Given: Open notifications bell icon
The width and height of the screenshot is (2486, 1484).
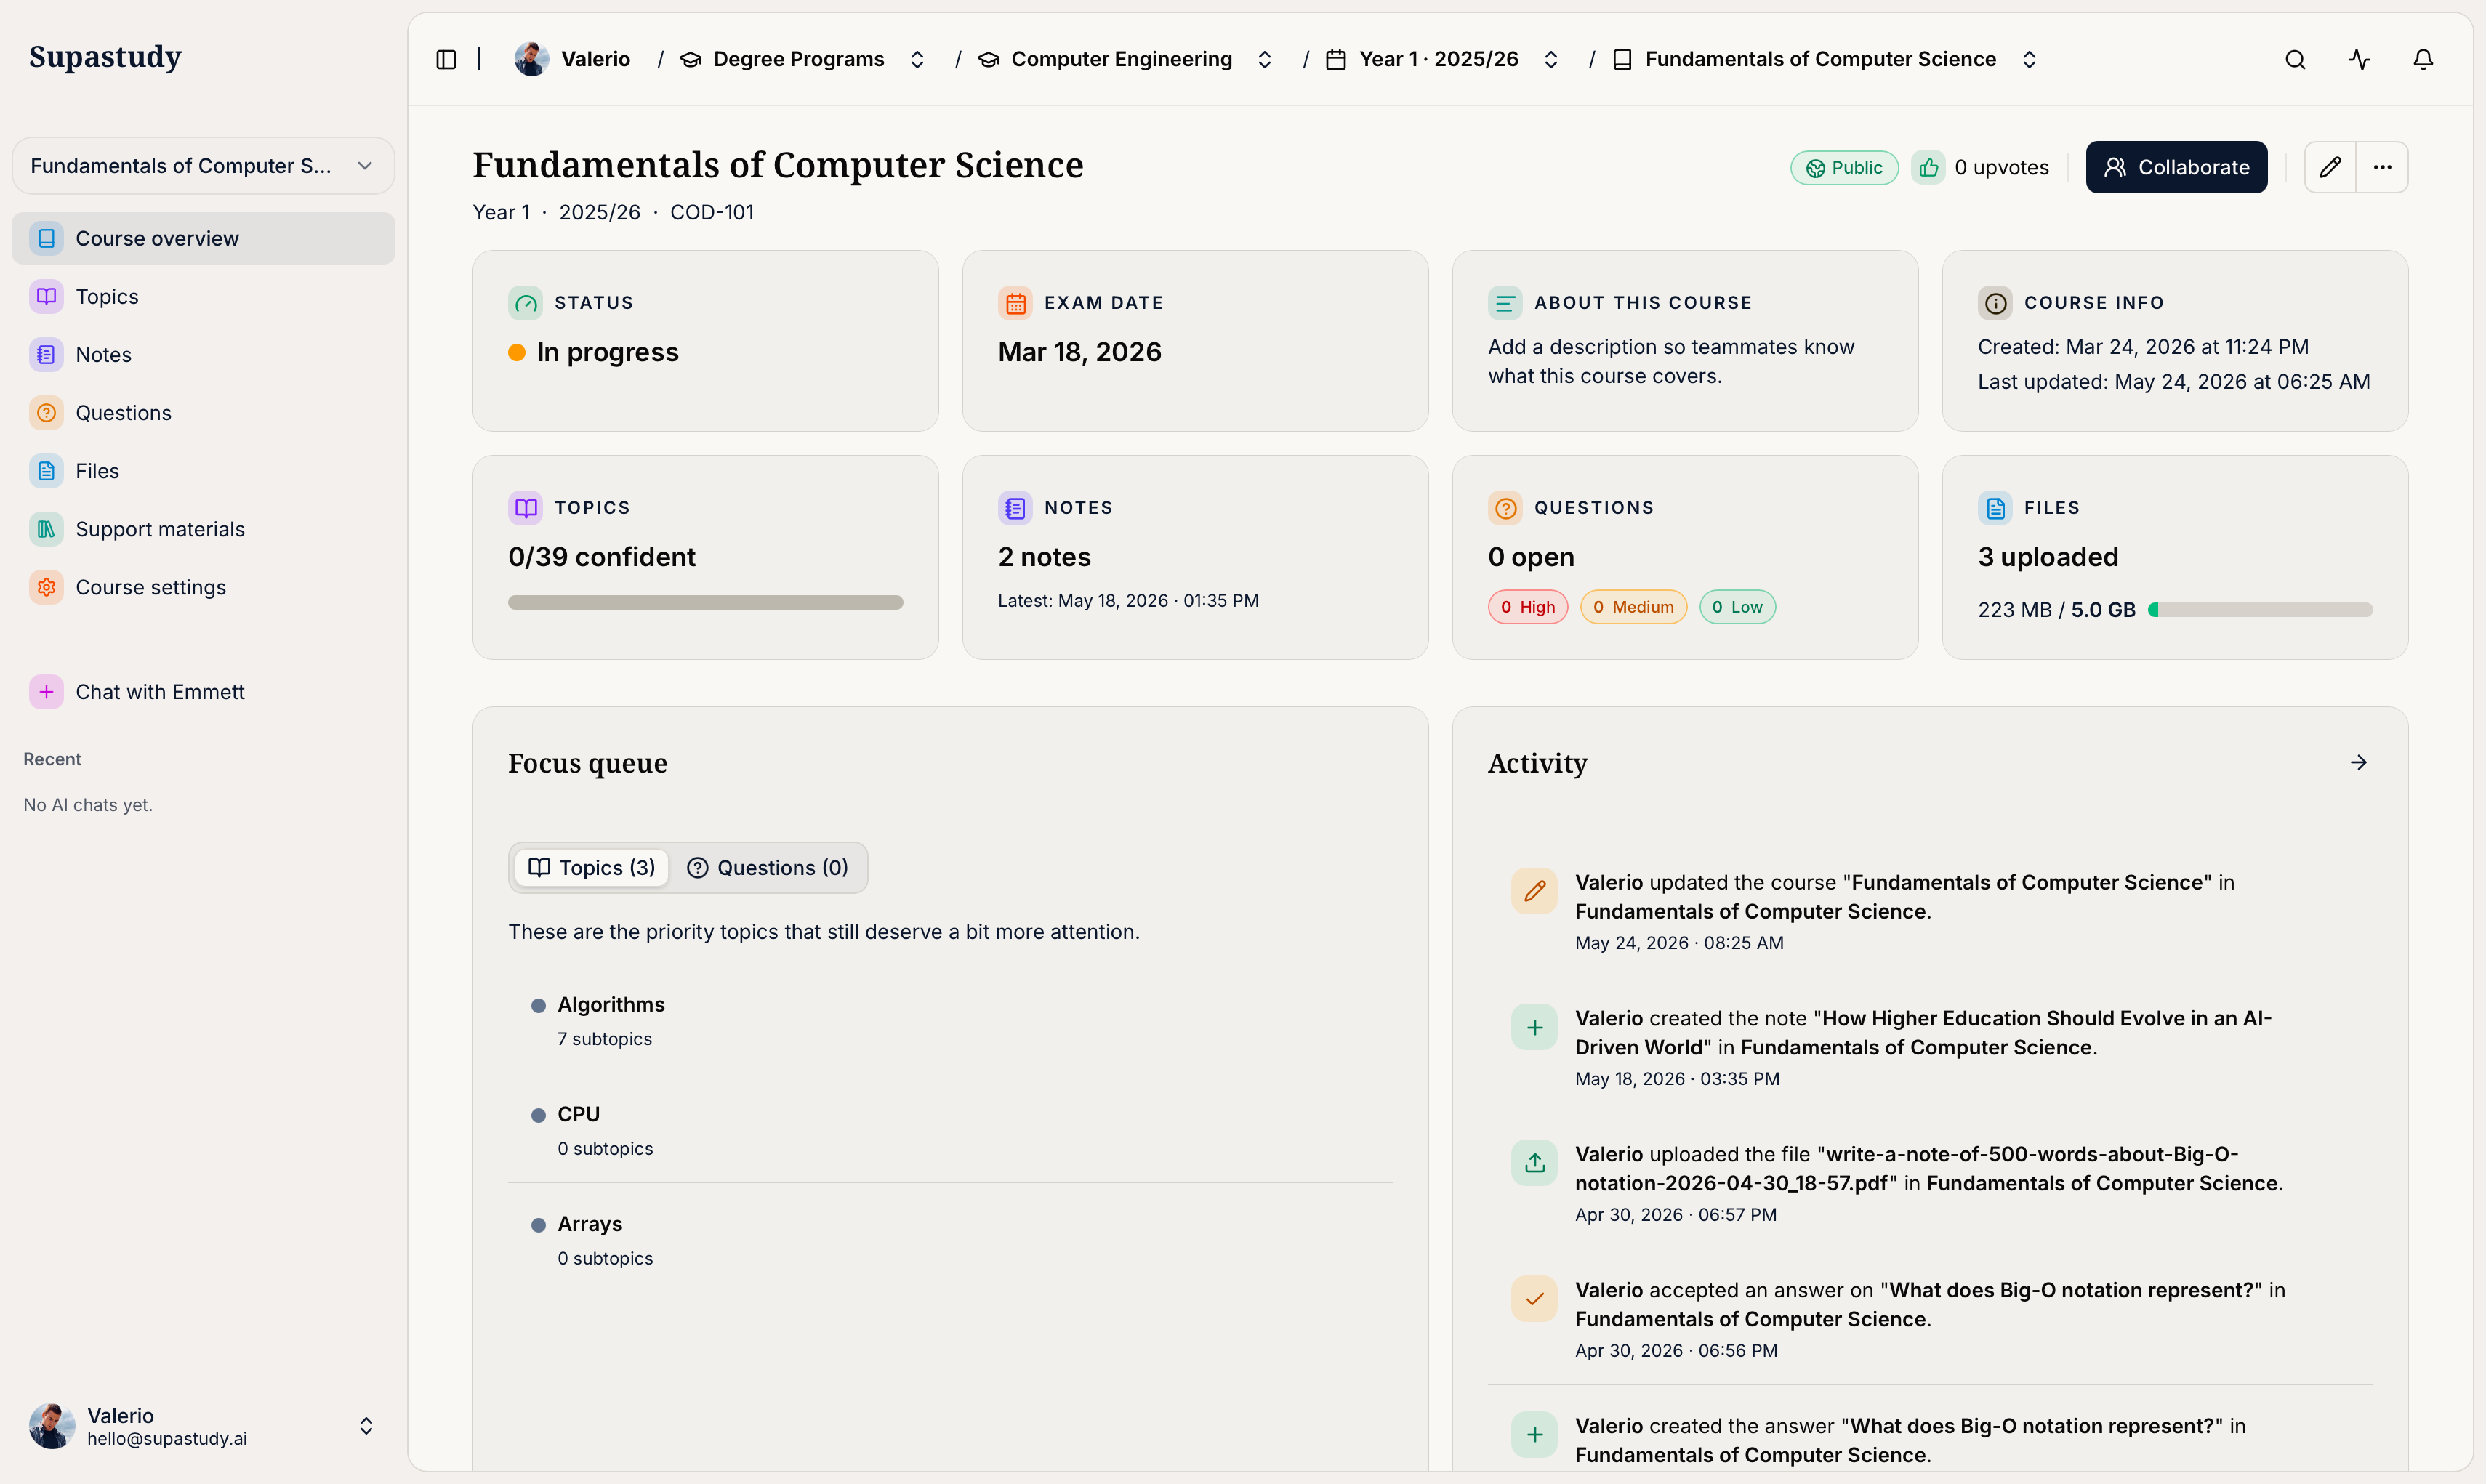Looking at the screenshot, I should point(2424,59).
